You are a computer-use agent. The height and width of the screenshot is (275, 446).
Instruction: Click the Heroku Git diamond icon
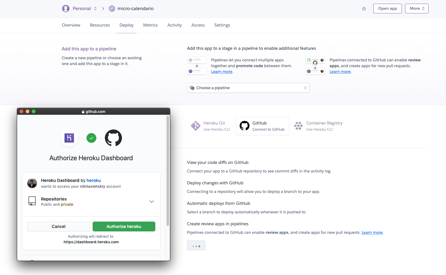coord(195,126)
